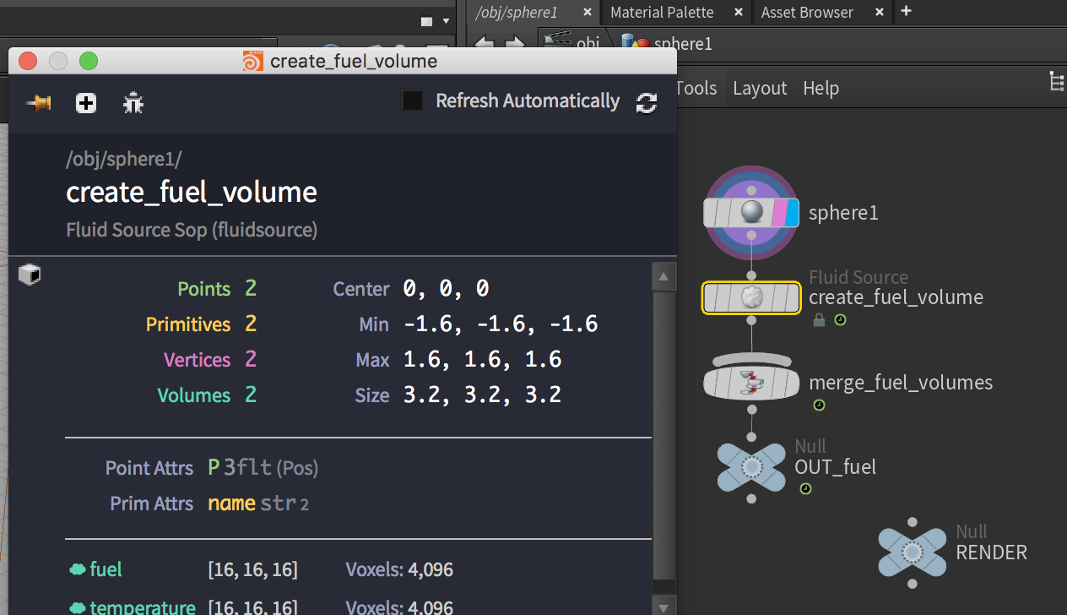Click the bug-shaped debug icon in the info window

coord(133,103)
